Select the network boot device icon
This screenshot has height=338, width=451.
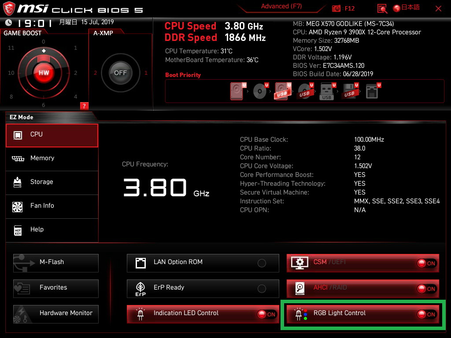[x=373, y=91]
